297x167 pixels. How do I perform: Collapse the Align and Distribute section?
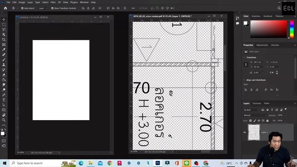point(244,80)
